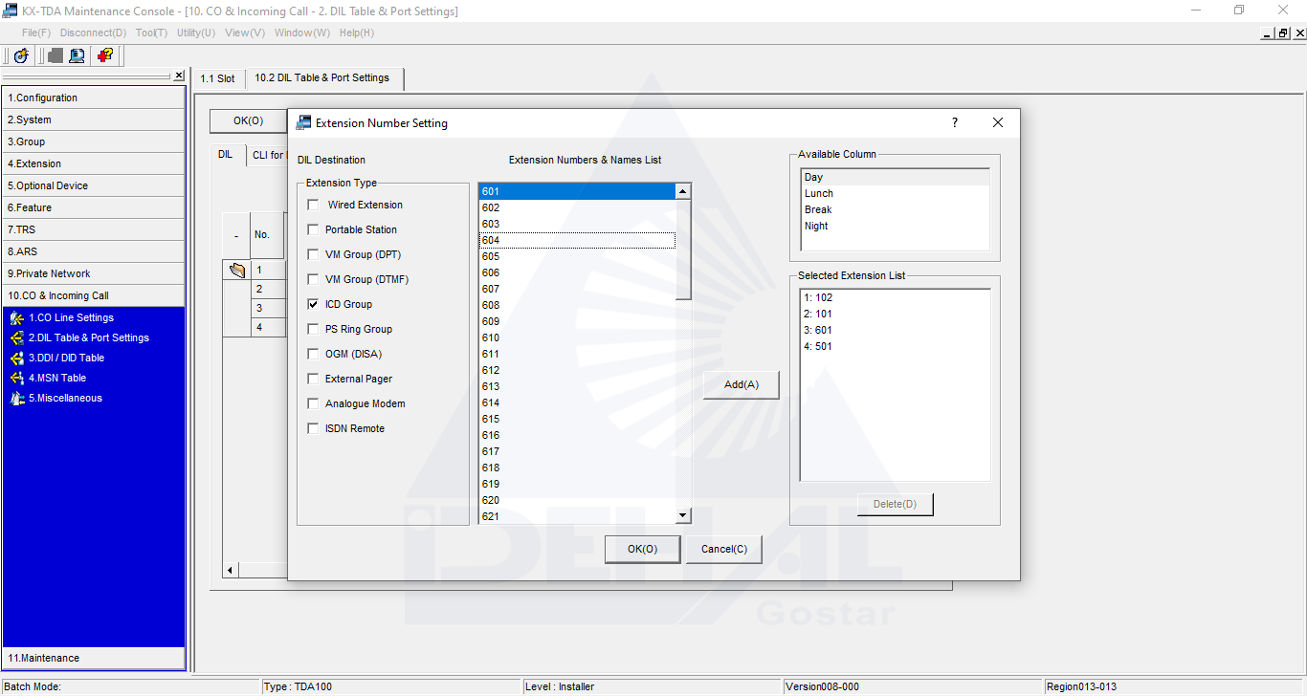Check the VM Group (DPT) checkbox
This screenshot has height=696, width=1307.
coord(313,254)
